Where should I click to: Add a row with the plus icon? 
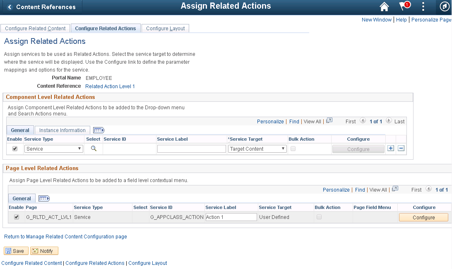coord(391,149)
